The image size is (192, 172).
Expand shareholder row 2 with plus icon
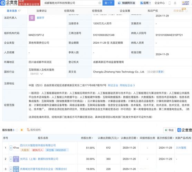point(11,159)
